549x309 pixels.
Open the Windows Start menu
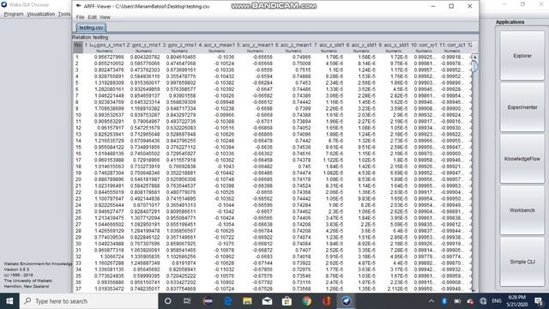(x=9, y=301)
